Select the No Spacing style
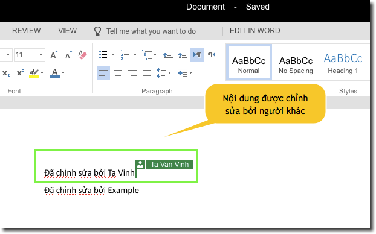Screen dimensions: 376x234 [x=296, y=65]
